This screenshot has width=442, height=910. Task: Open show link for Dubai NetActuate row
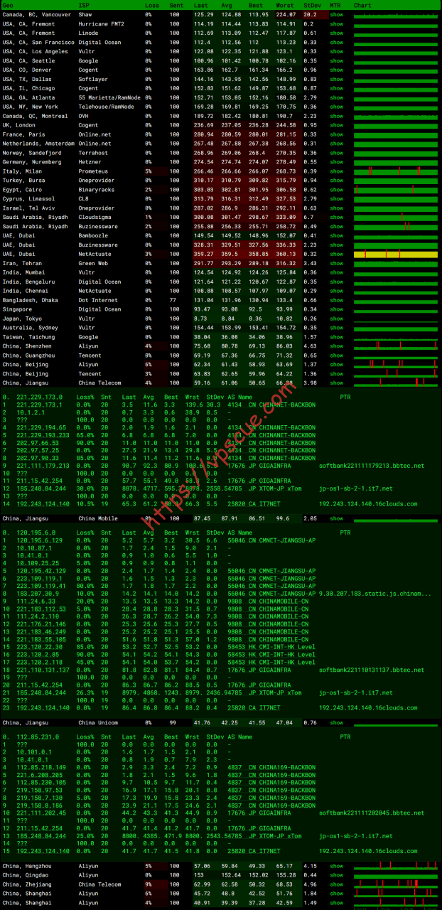click(336, 254)
